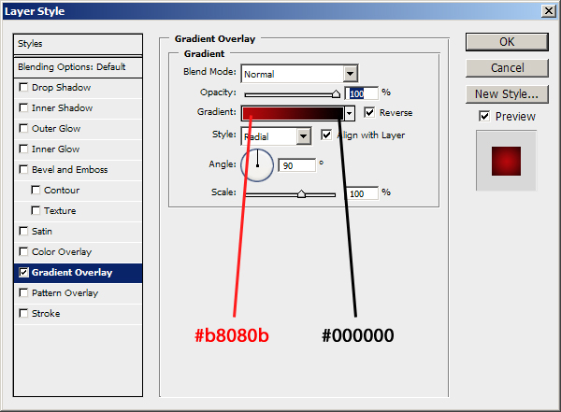Click the Scale slider handle
Image resolution: width=561 pixels, height=412 pixels.
301,193
